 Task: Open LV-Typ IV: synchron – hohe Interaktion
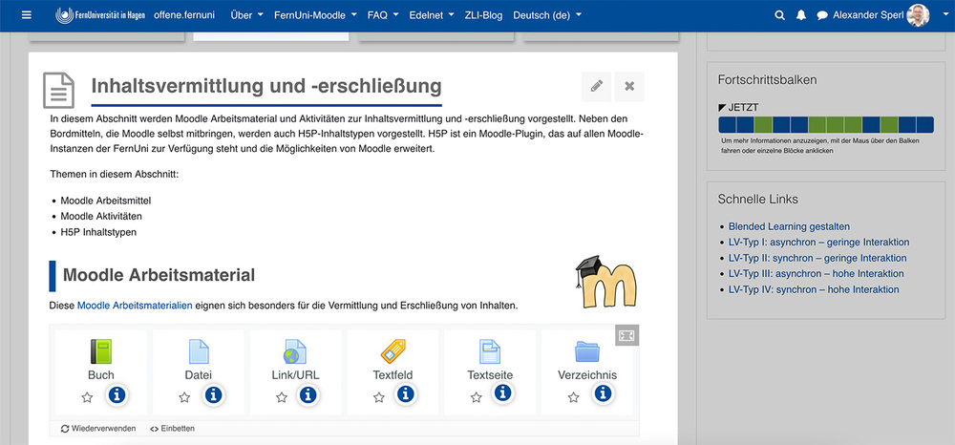[814, 289]
